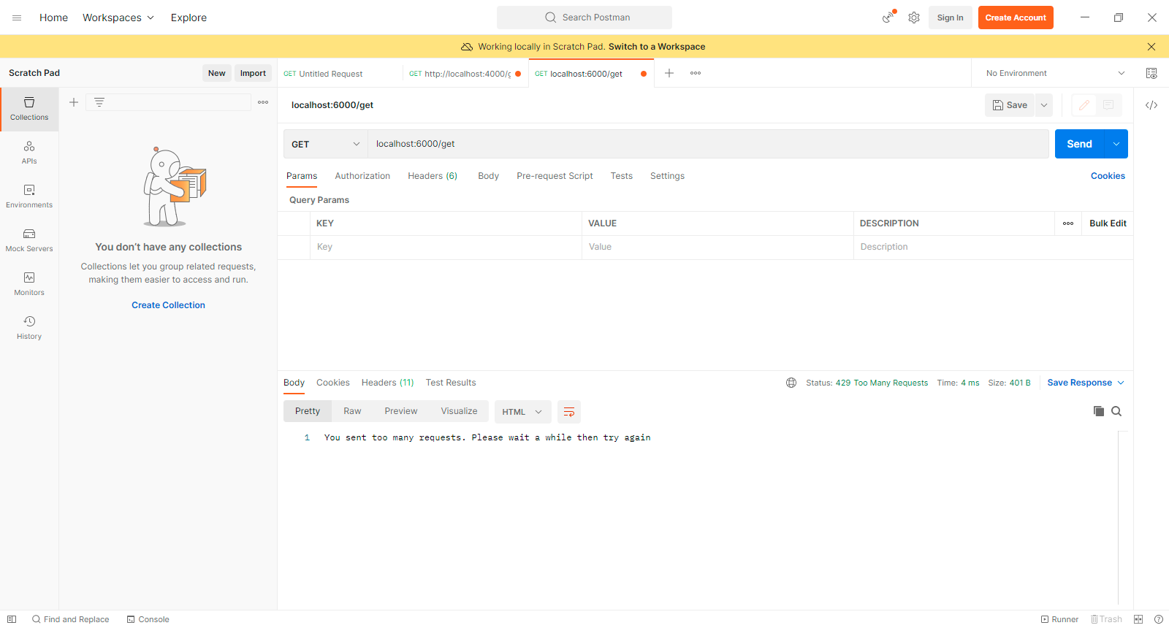Click the Search Postman box
This screenshot has width=1169, height=628.
584,18
